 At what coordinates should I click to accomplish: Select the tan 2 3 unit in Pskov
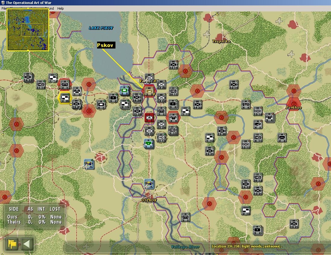coord(149,91)
